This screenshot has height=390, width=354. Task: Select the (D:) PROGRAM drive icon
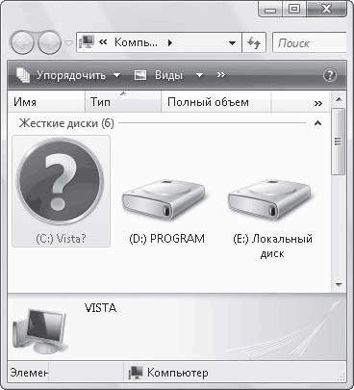pos(164,200)
